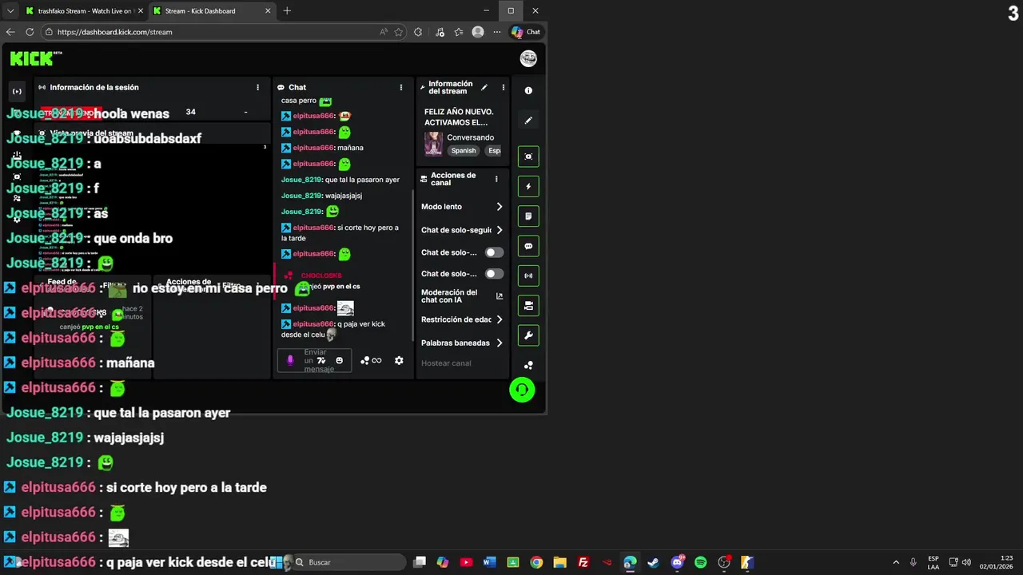Toggle the chat bubble widget icon in sidebar

(528, 246)
